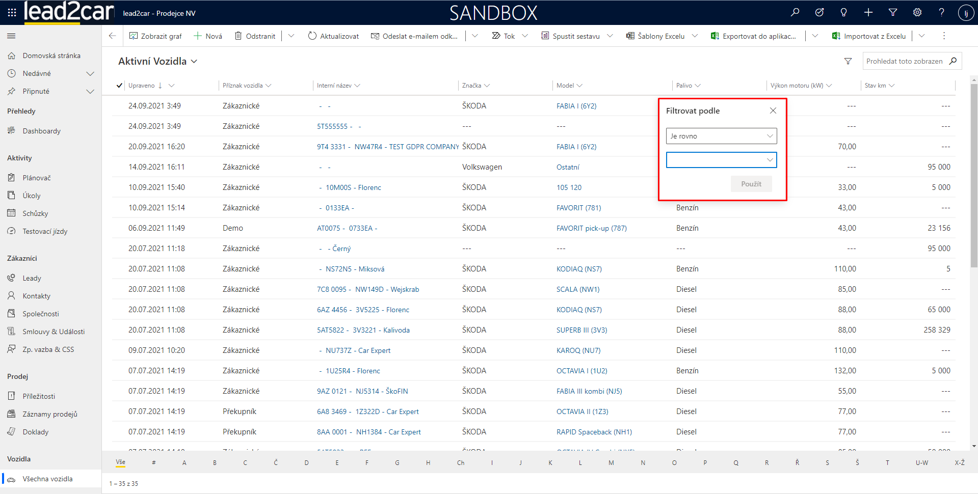Image resolution: width=978 pixels, height=494 pixels.
Task: Open the advanced find funnel icon in header
Action: 893,13
